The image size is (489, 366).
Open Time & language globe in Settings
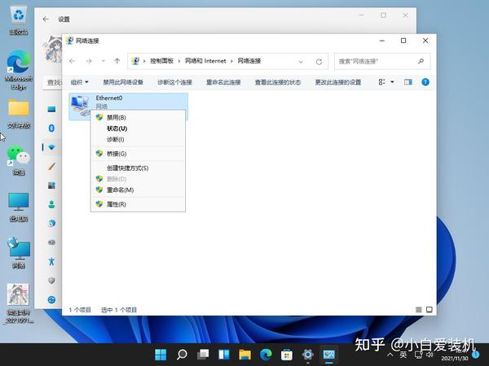[52, 223]
